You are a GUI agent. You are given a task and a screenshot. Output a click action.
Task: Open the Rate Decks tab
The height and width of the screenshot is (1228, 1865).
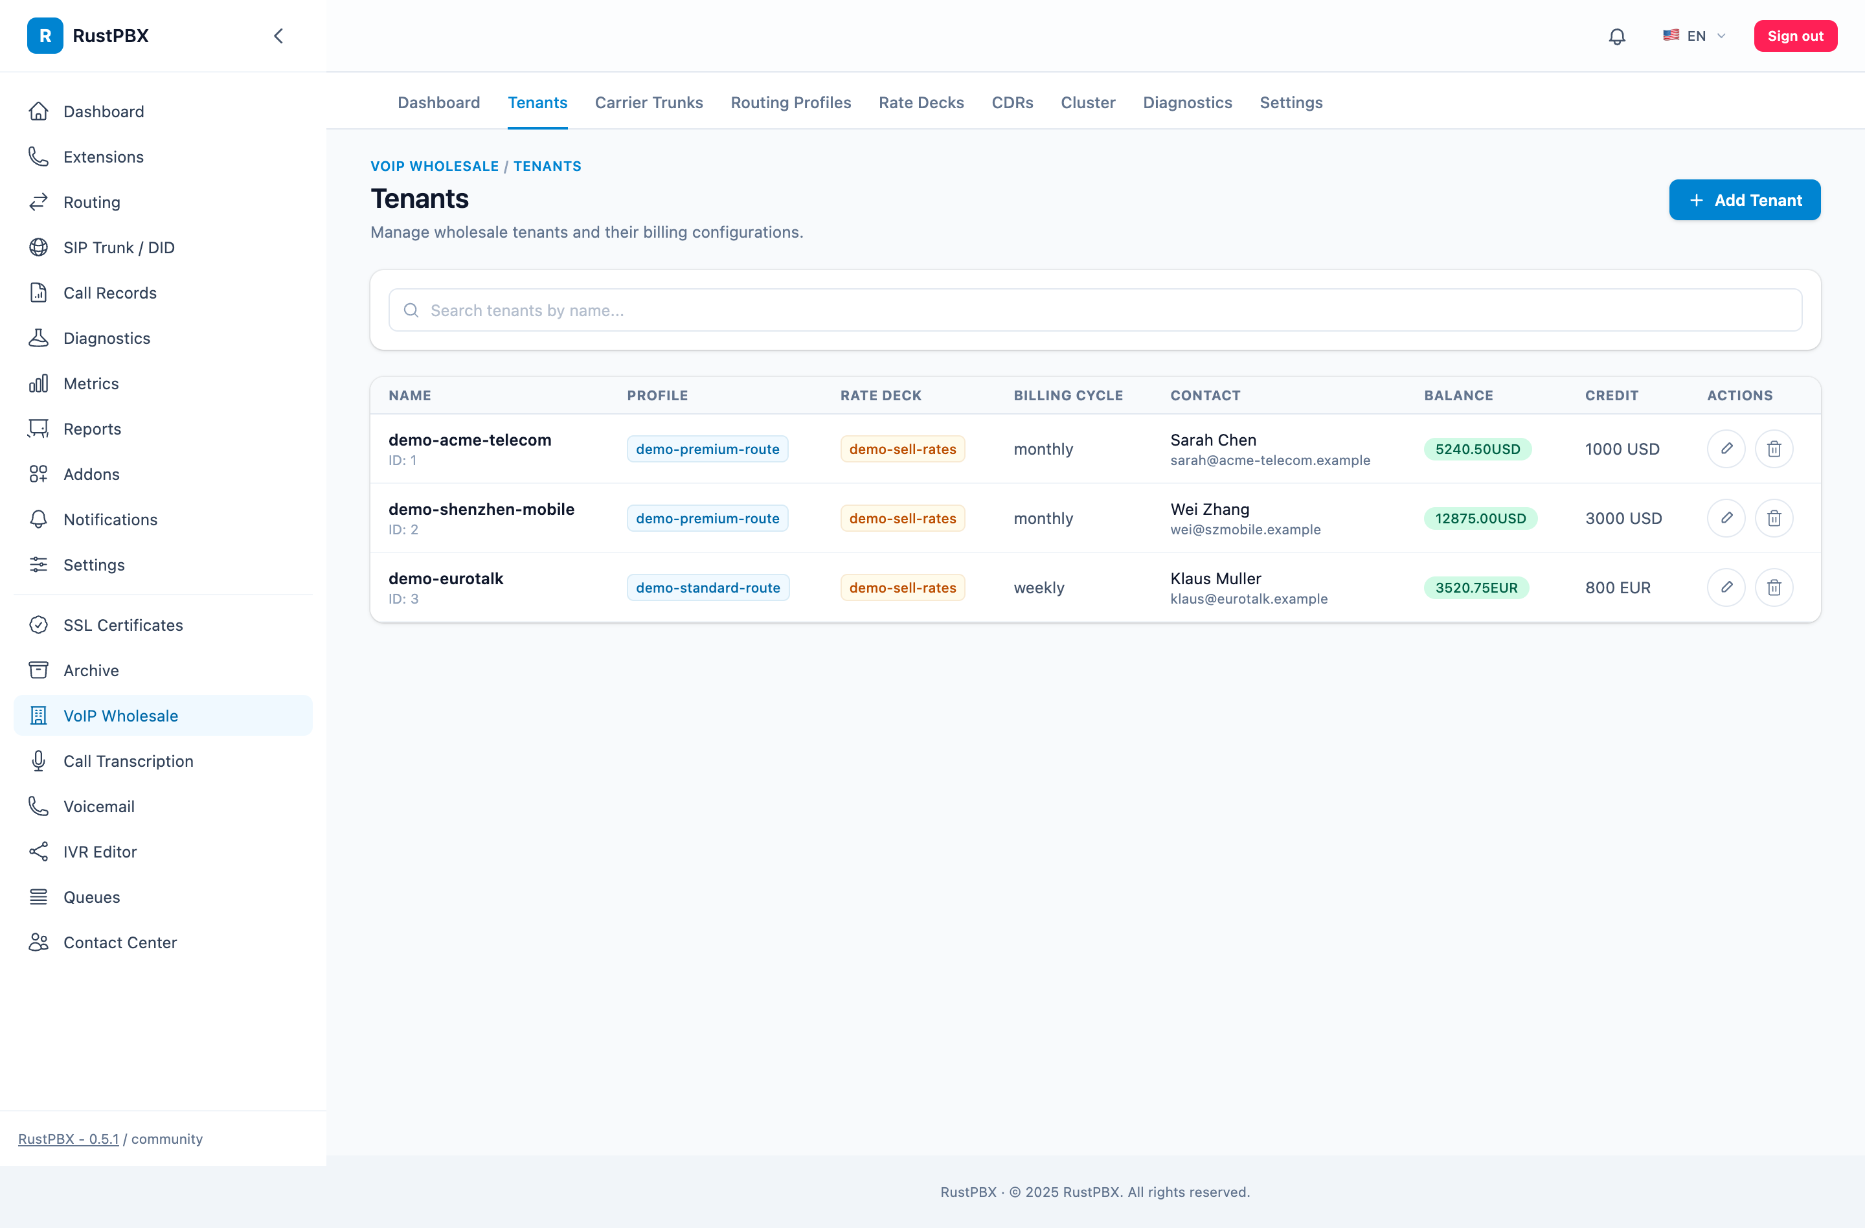click(x=921, y=103)
